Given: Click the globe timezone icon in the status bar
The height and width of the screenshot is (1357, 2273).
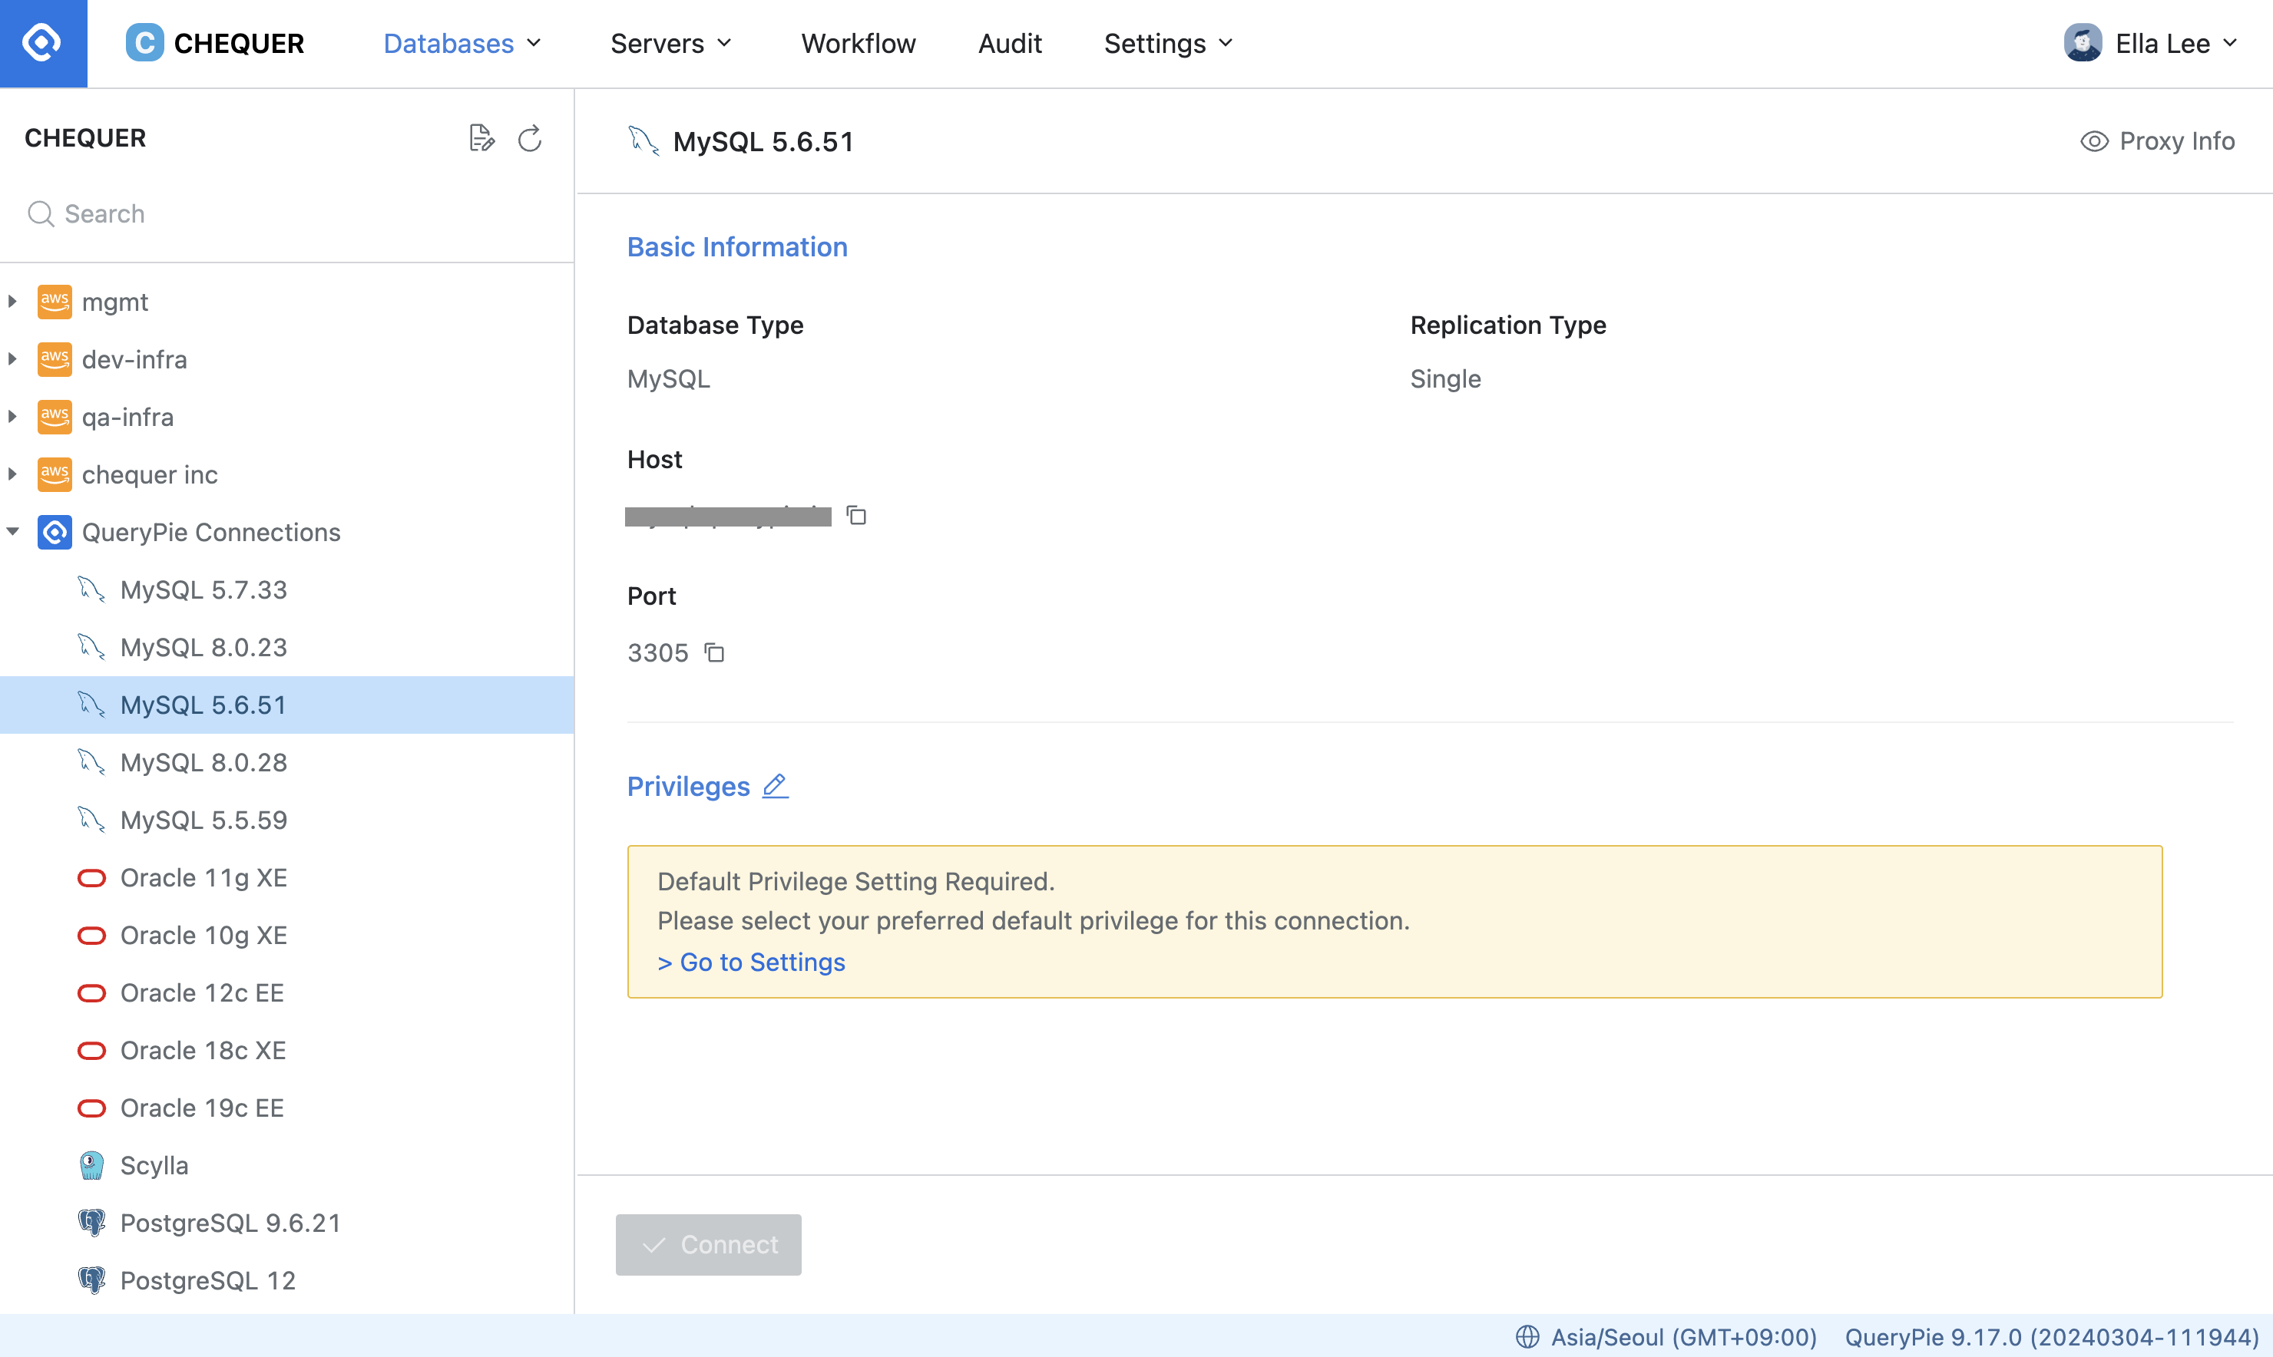Looking at the screenshot, I should [1527, 1337].
